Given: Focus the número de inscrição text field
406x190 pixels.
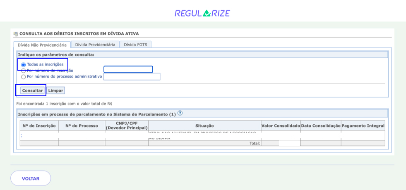Looking at the screenshot, I should [x=128, y=69].
